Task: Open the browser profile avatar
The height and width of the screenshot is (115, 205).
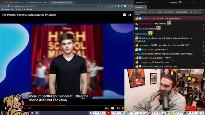Action: 128,6
